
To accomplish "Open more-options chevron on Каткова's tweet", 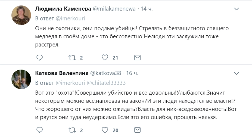I will click(x=237, y=73).
